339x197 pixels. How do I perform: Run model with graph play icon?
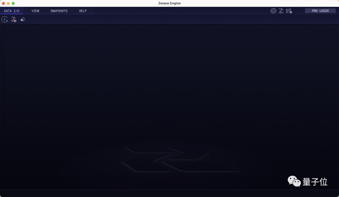[x=14, y=19]
